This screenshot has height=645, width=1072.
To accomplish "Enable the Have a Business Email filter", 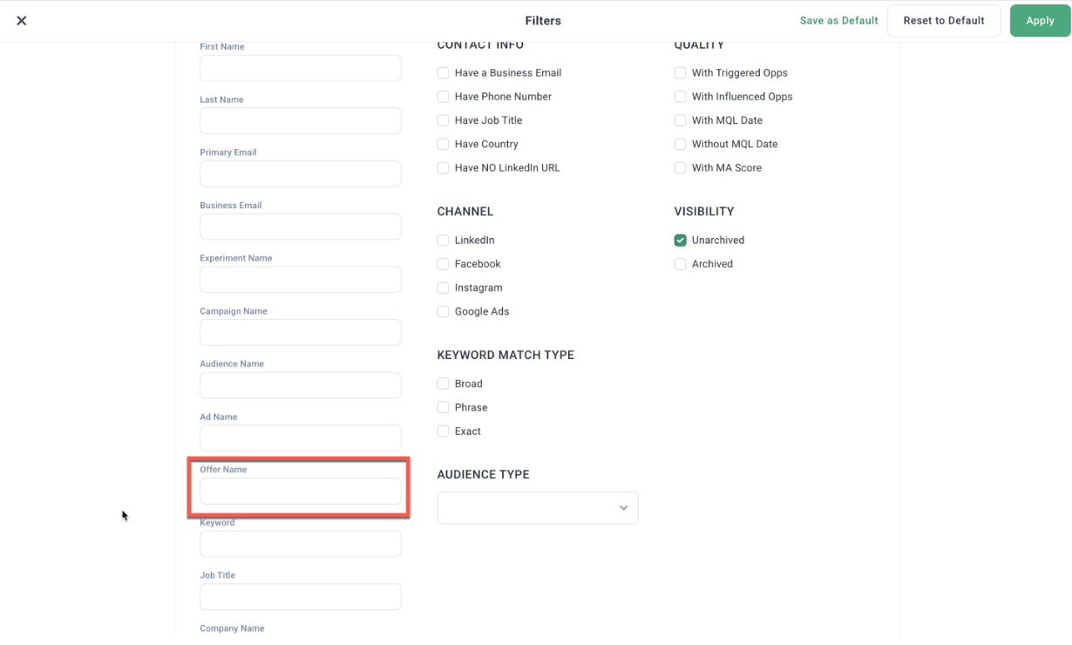I will 443,72.
